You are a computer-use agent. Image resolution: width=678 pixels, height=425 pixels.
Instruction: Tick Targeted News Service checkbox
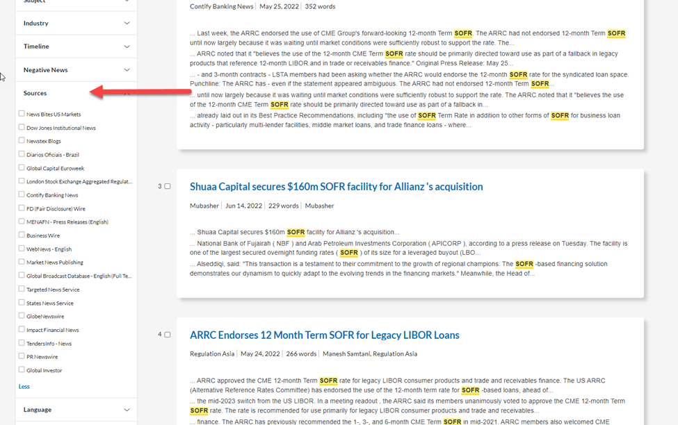pos(22,288)
